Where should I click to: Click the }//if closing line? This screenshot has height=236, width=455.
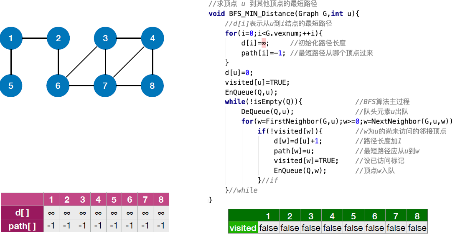(x=268, y=181)
